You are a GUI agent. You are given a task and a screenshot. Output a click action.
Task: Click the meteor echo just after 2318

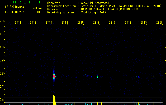[x=133, y=75]
